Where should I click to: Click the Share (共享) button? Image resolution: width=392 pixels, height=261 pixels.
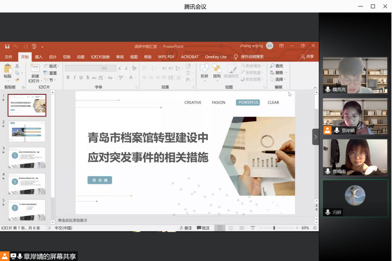[x=307, y=56]
